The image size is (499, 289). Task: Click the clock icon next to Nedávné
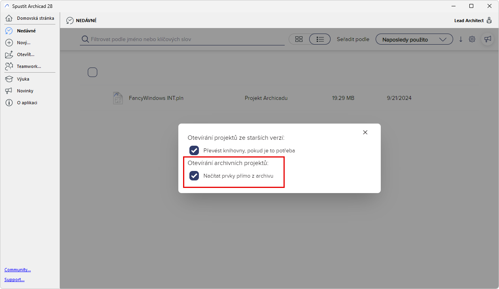[x=9, y=30]
